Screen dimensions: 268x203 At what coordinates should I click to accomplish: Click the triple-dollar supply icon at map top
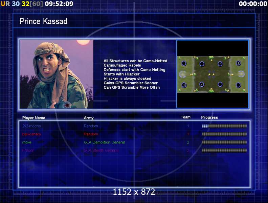coord(211,58)
